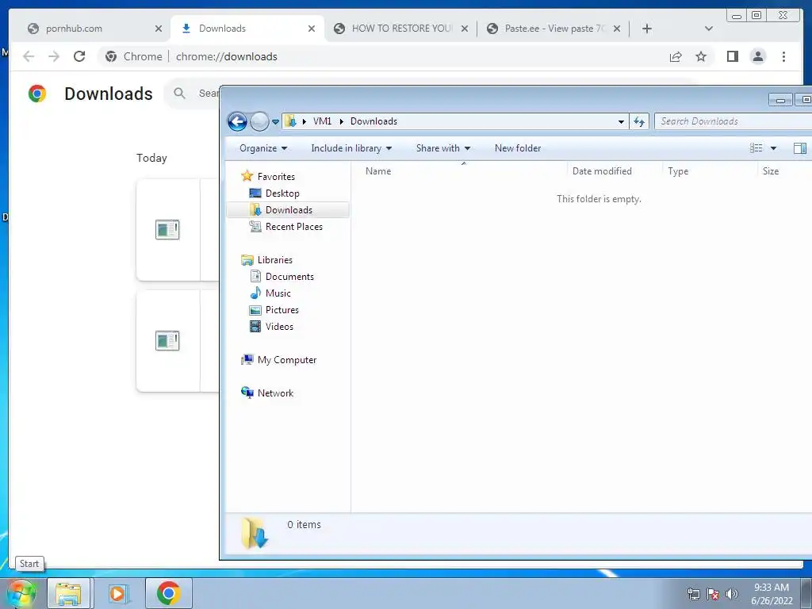Open the view options dropdown arrow

773,148
